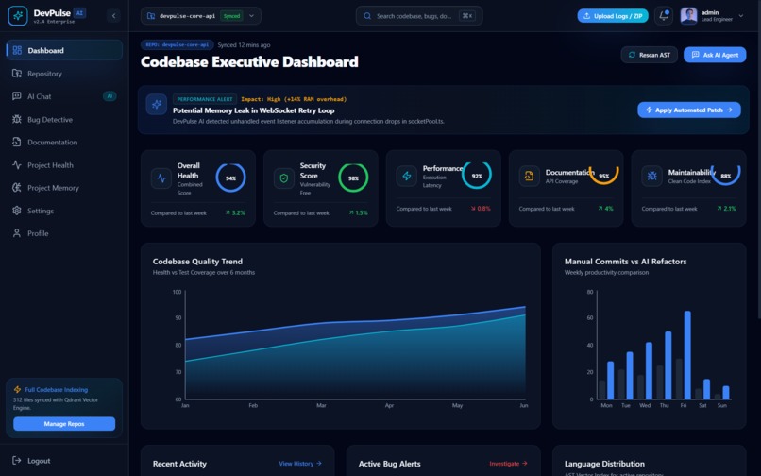Viewport: 761px width, 476px height.
Task: Click the Repository folder icon in the sidebar
Action: (17, 74)
